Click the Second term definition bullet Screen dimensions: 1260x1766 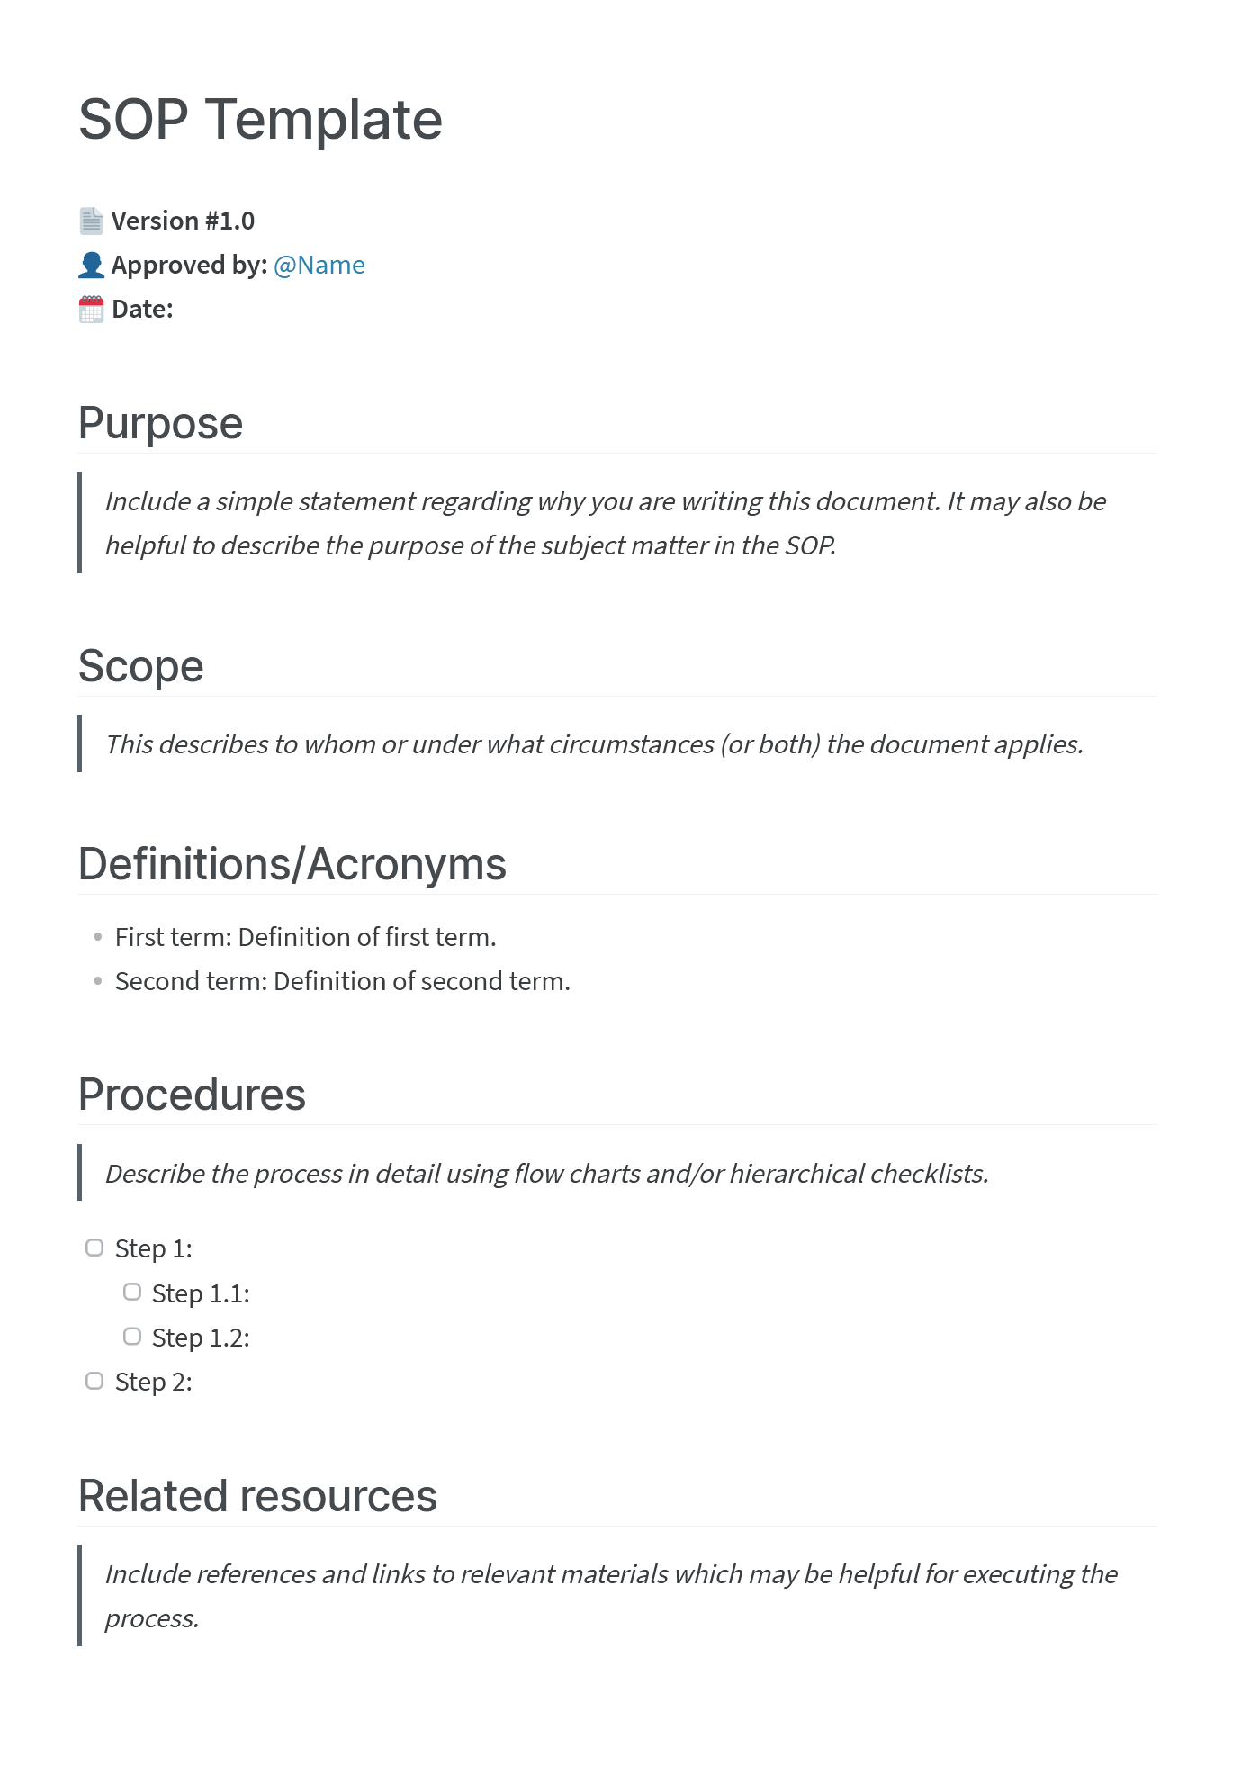[x=342, y=981]
